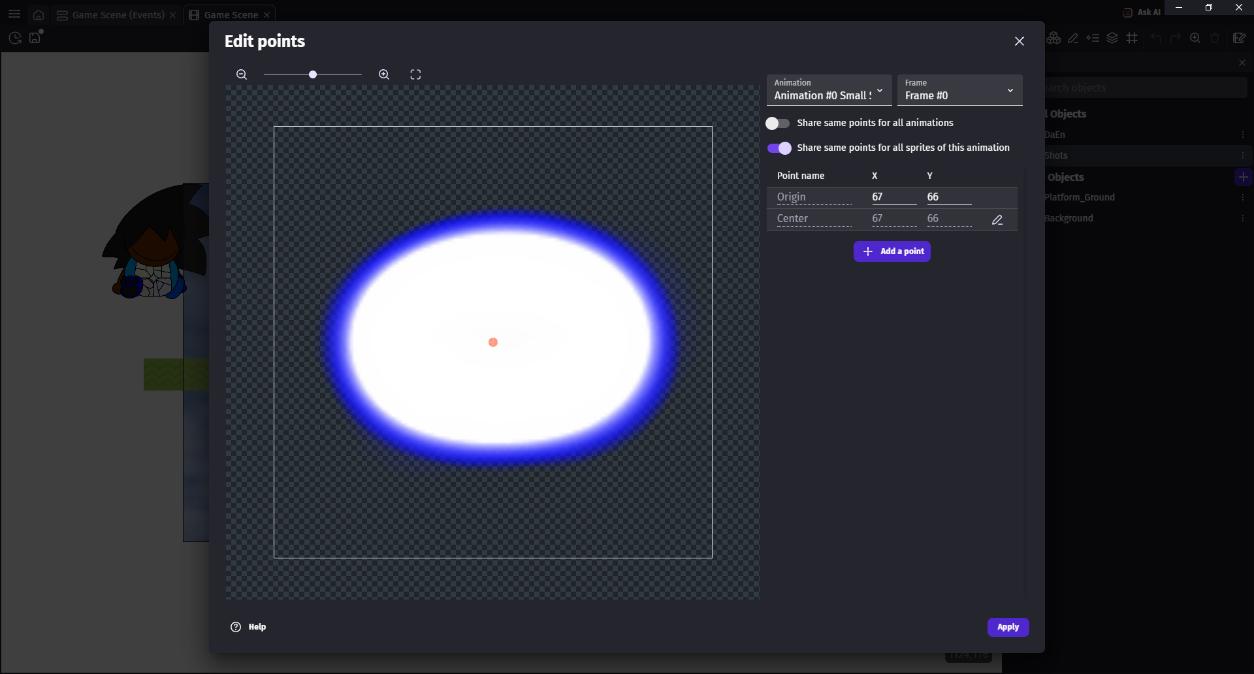Viewport: 1254px width, 674px height.
Task: Disable sharing points for all sprites of animation
Action: pyautogui.click(x=779, y=148)
